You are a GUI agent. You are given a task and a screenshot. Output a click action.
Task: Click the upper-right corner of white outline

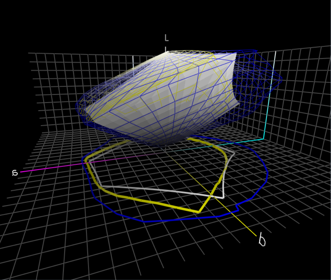(x=234, y=153)
